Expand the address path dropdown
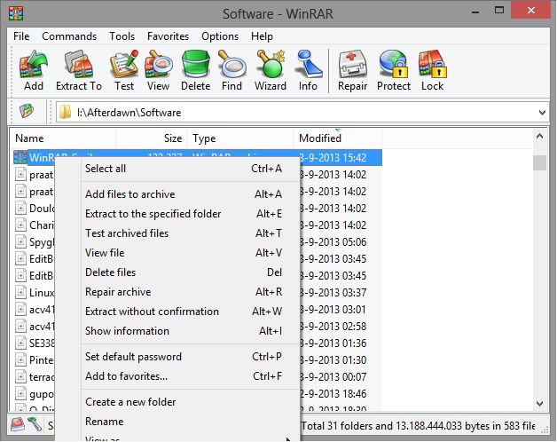557x442 pixels. coord(542,112)
